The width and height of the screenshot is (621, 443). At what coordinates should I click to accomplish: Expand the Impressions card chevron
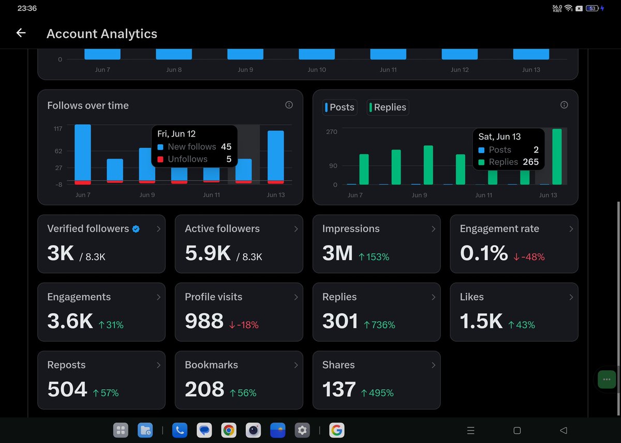(434, 229)
